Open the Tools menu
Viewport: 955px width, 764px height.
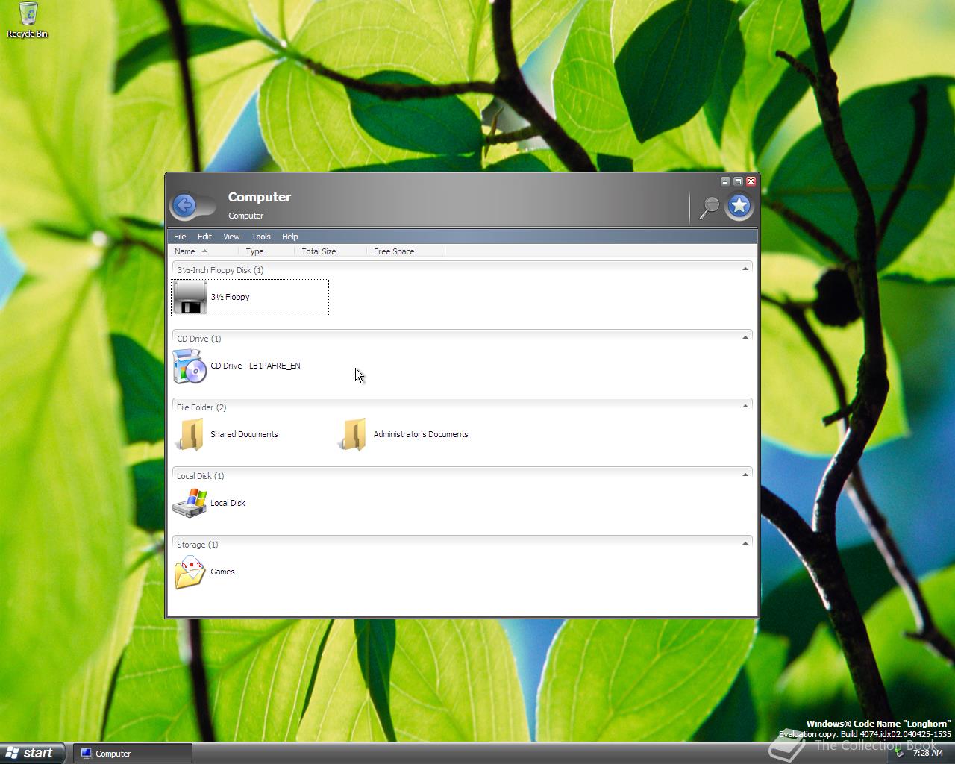[261, 237]
